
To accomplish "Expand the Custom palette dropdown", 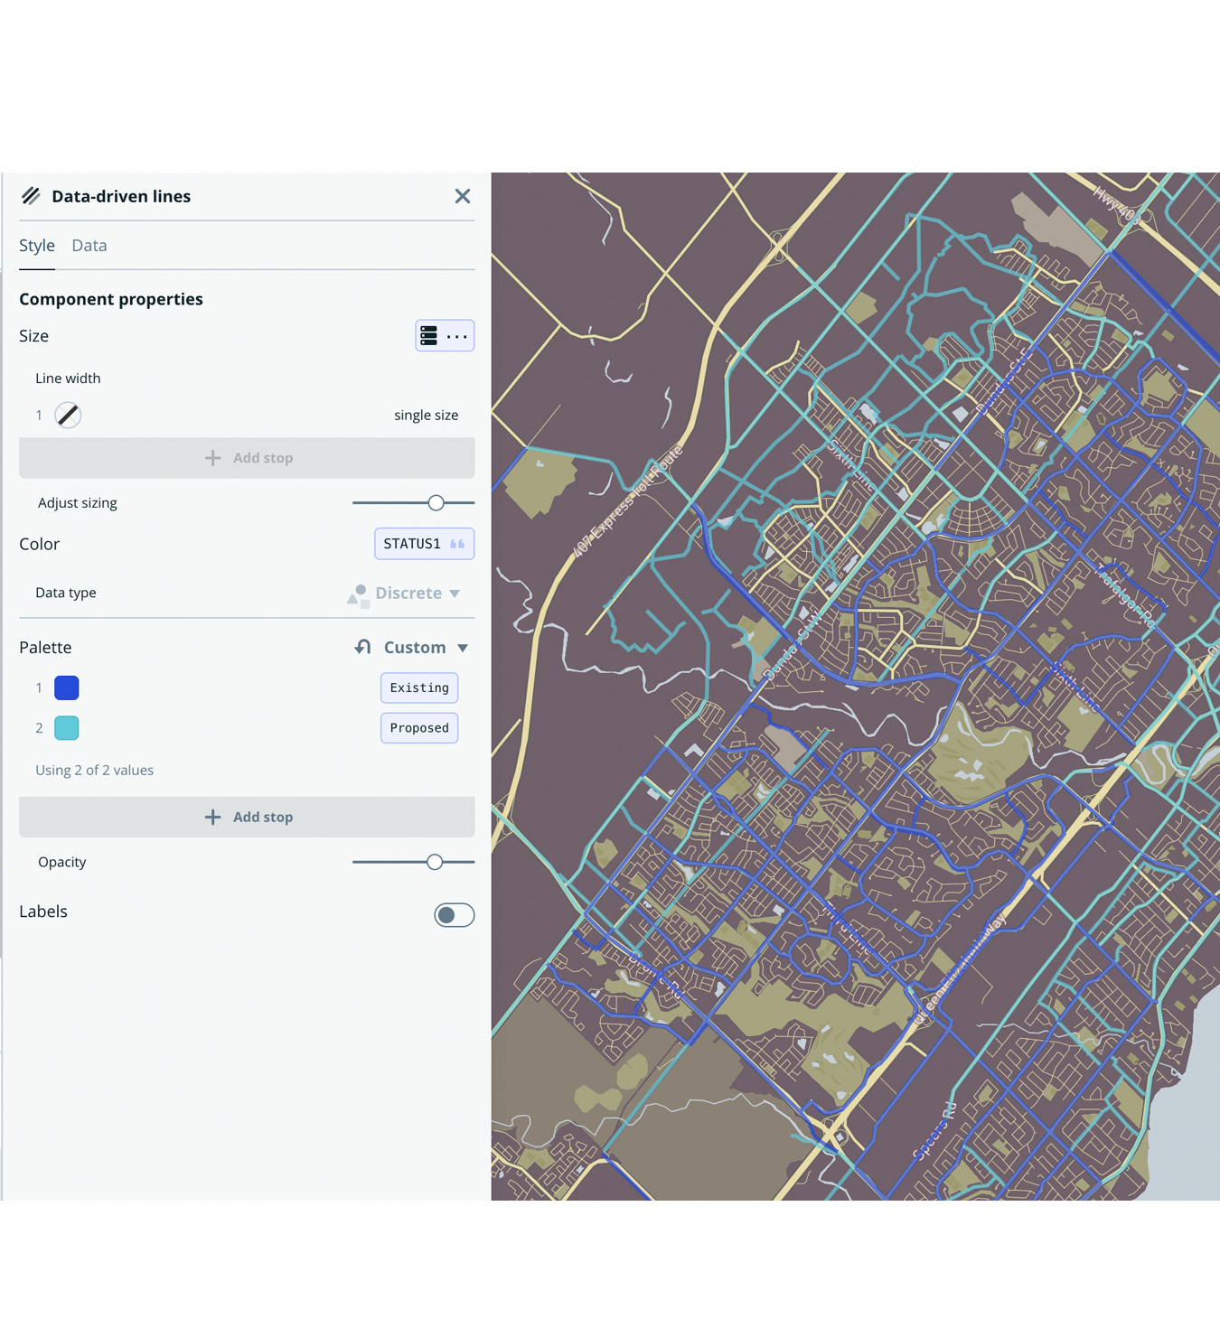I will (x=425, y=648).
